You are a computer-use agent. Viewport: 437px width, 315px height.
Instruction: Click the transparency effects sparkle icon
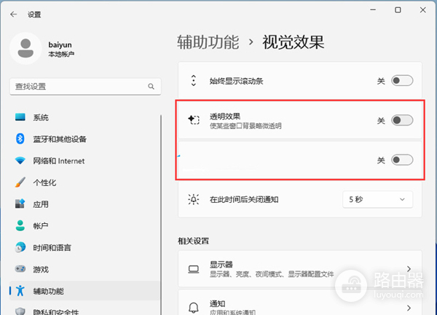click(x=194, y=120)
